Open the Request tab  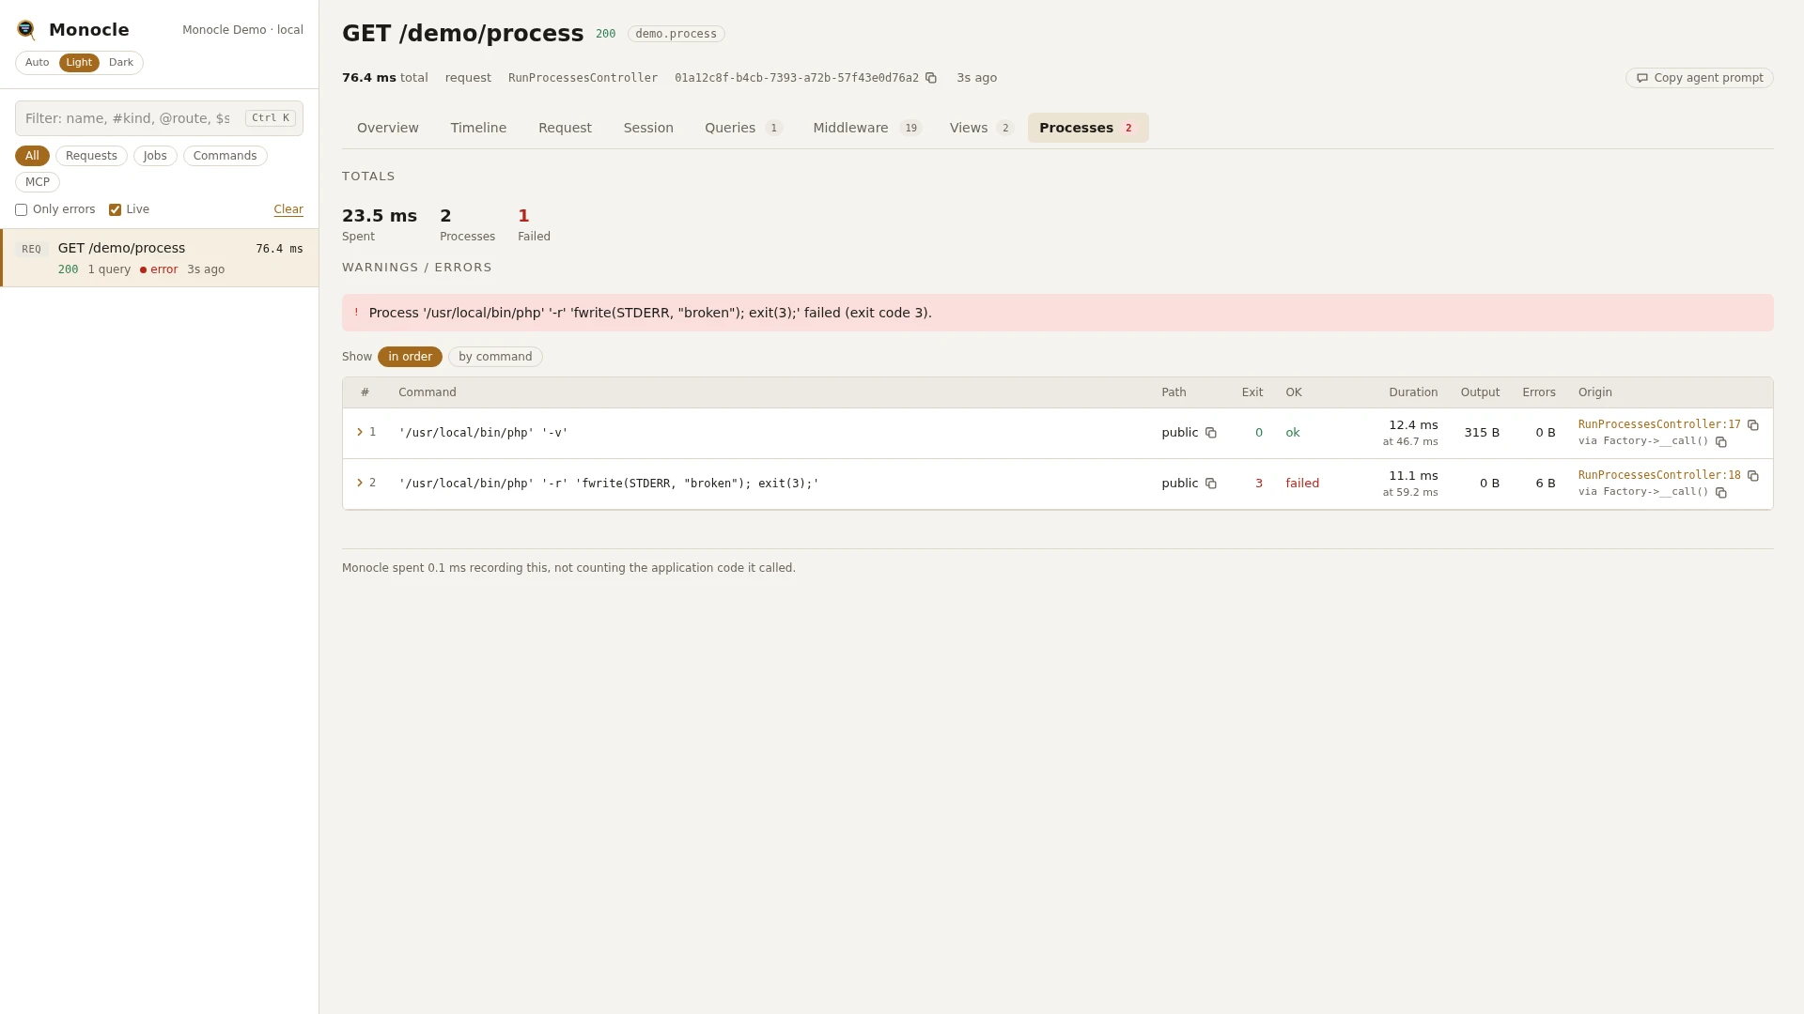[565, 128]
